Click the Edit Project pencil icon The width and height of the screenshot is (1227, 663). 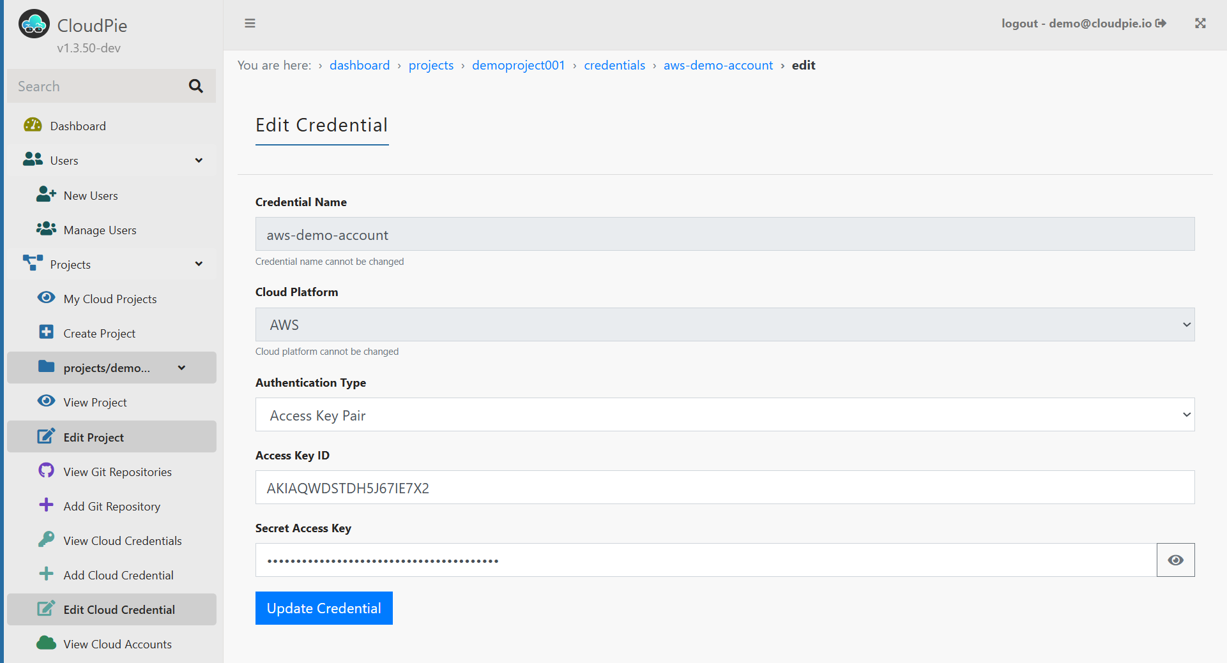point(46,436)
